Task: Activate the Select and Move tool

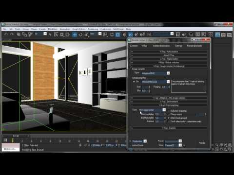Action: point(75,35)
